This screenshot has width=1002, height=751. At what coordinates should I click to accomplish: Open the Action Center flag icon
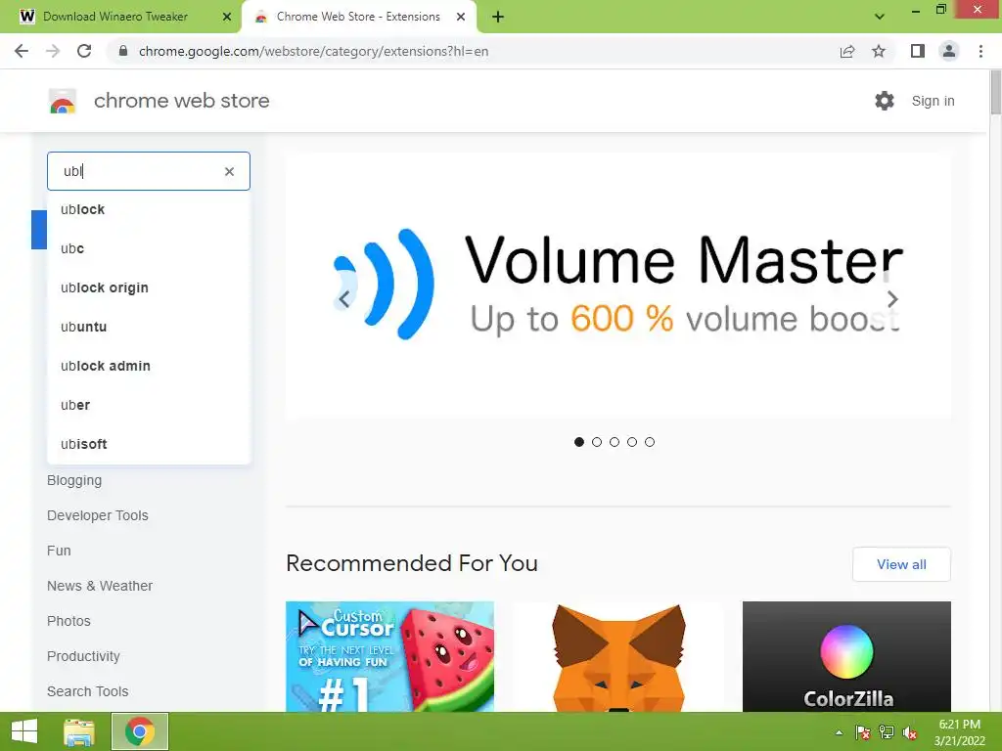(x=863, y=732)
